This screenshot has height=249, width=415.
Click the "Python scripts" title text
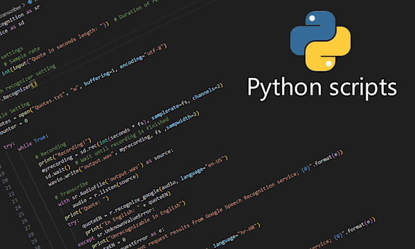point(322,88)
